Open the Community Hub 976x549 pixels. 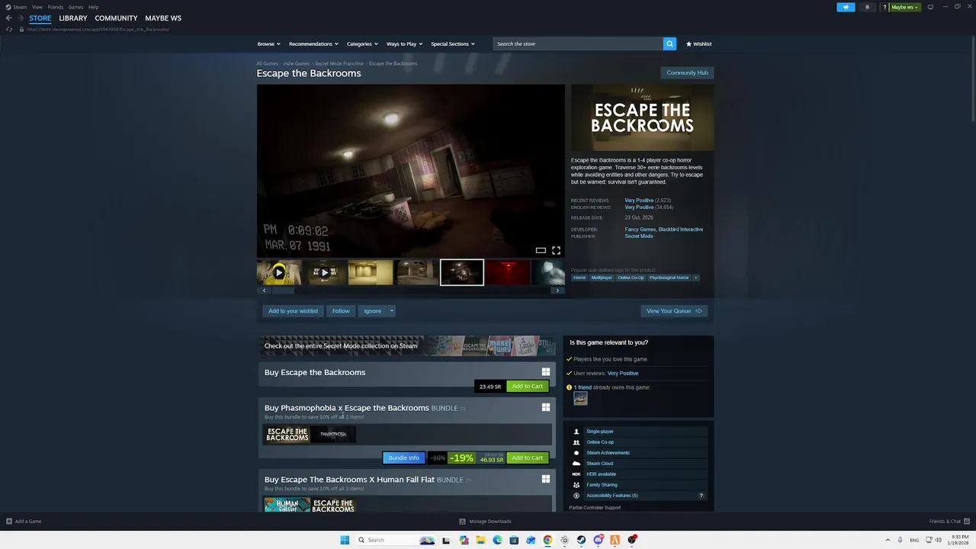coord(687,72)
